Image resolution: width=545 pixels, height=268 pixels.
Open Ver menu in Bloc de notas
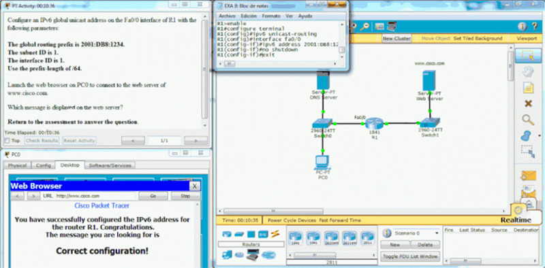pyautogui.click(x=289, y=16)
